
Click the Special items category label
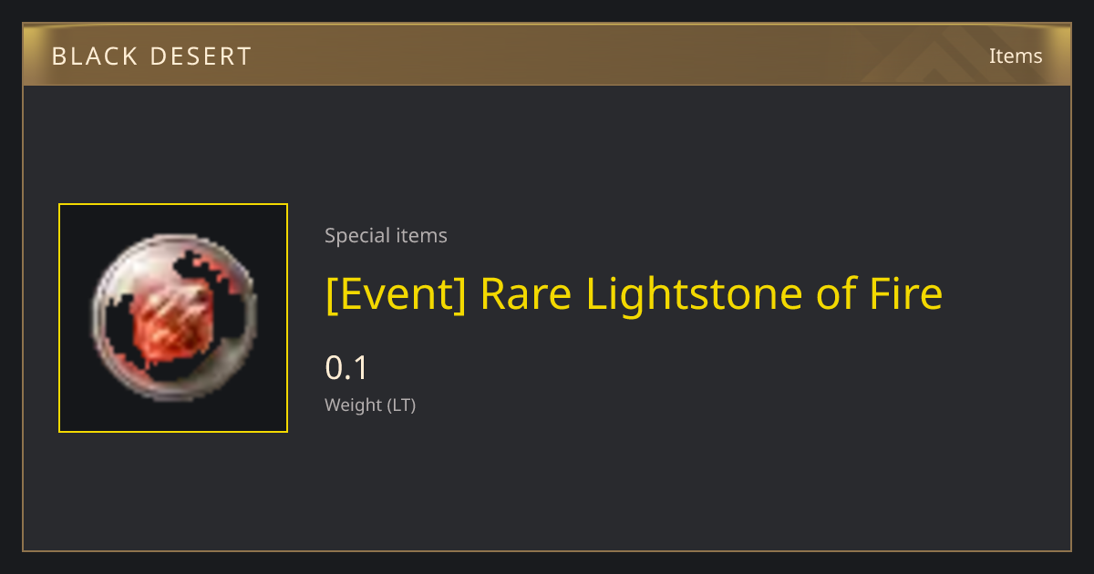[x=386, y=236]
